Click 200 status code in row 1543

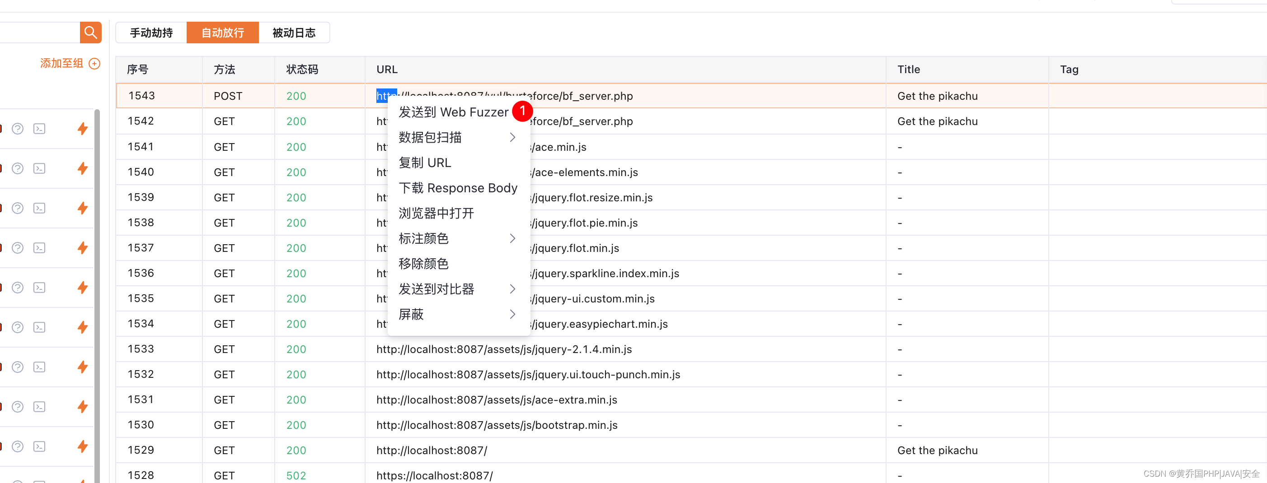[296, 96]
